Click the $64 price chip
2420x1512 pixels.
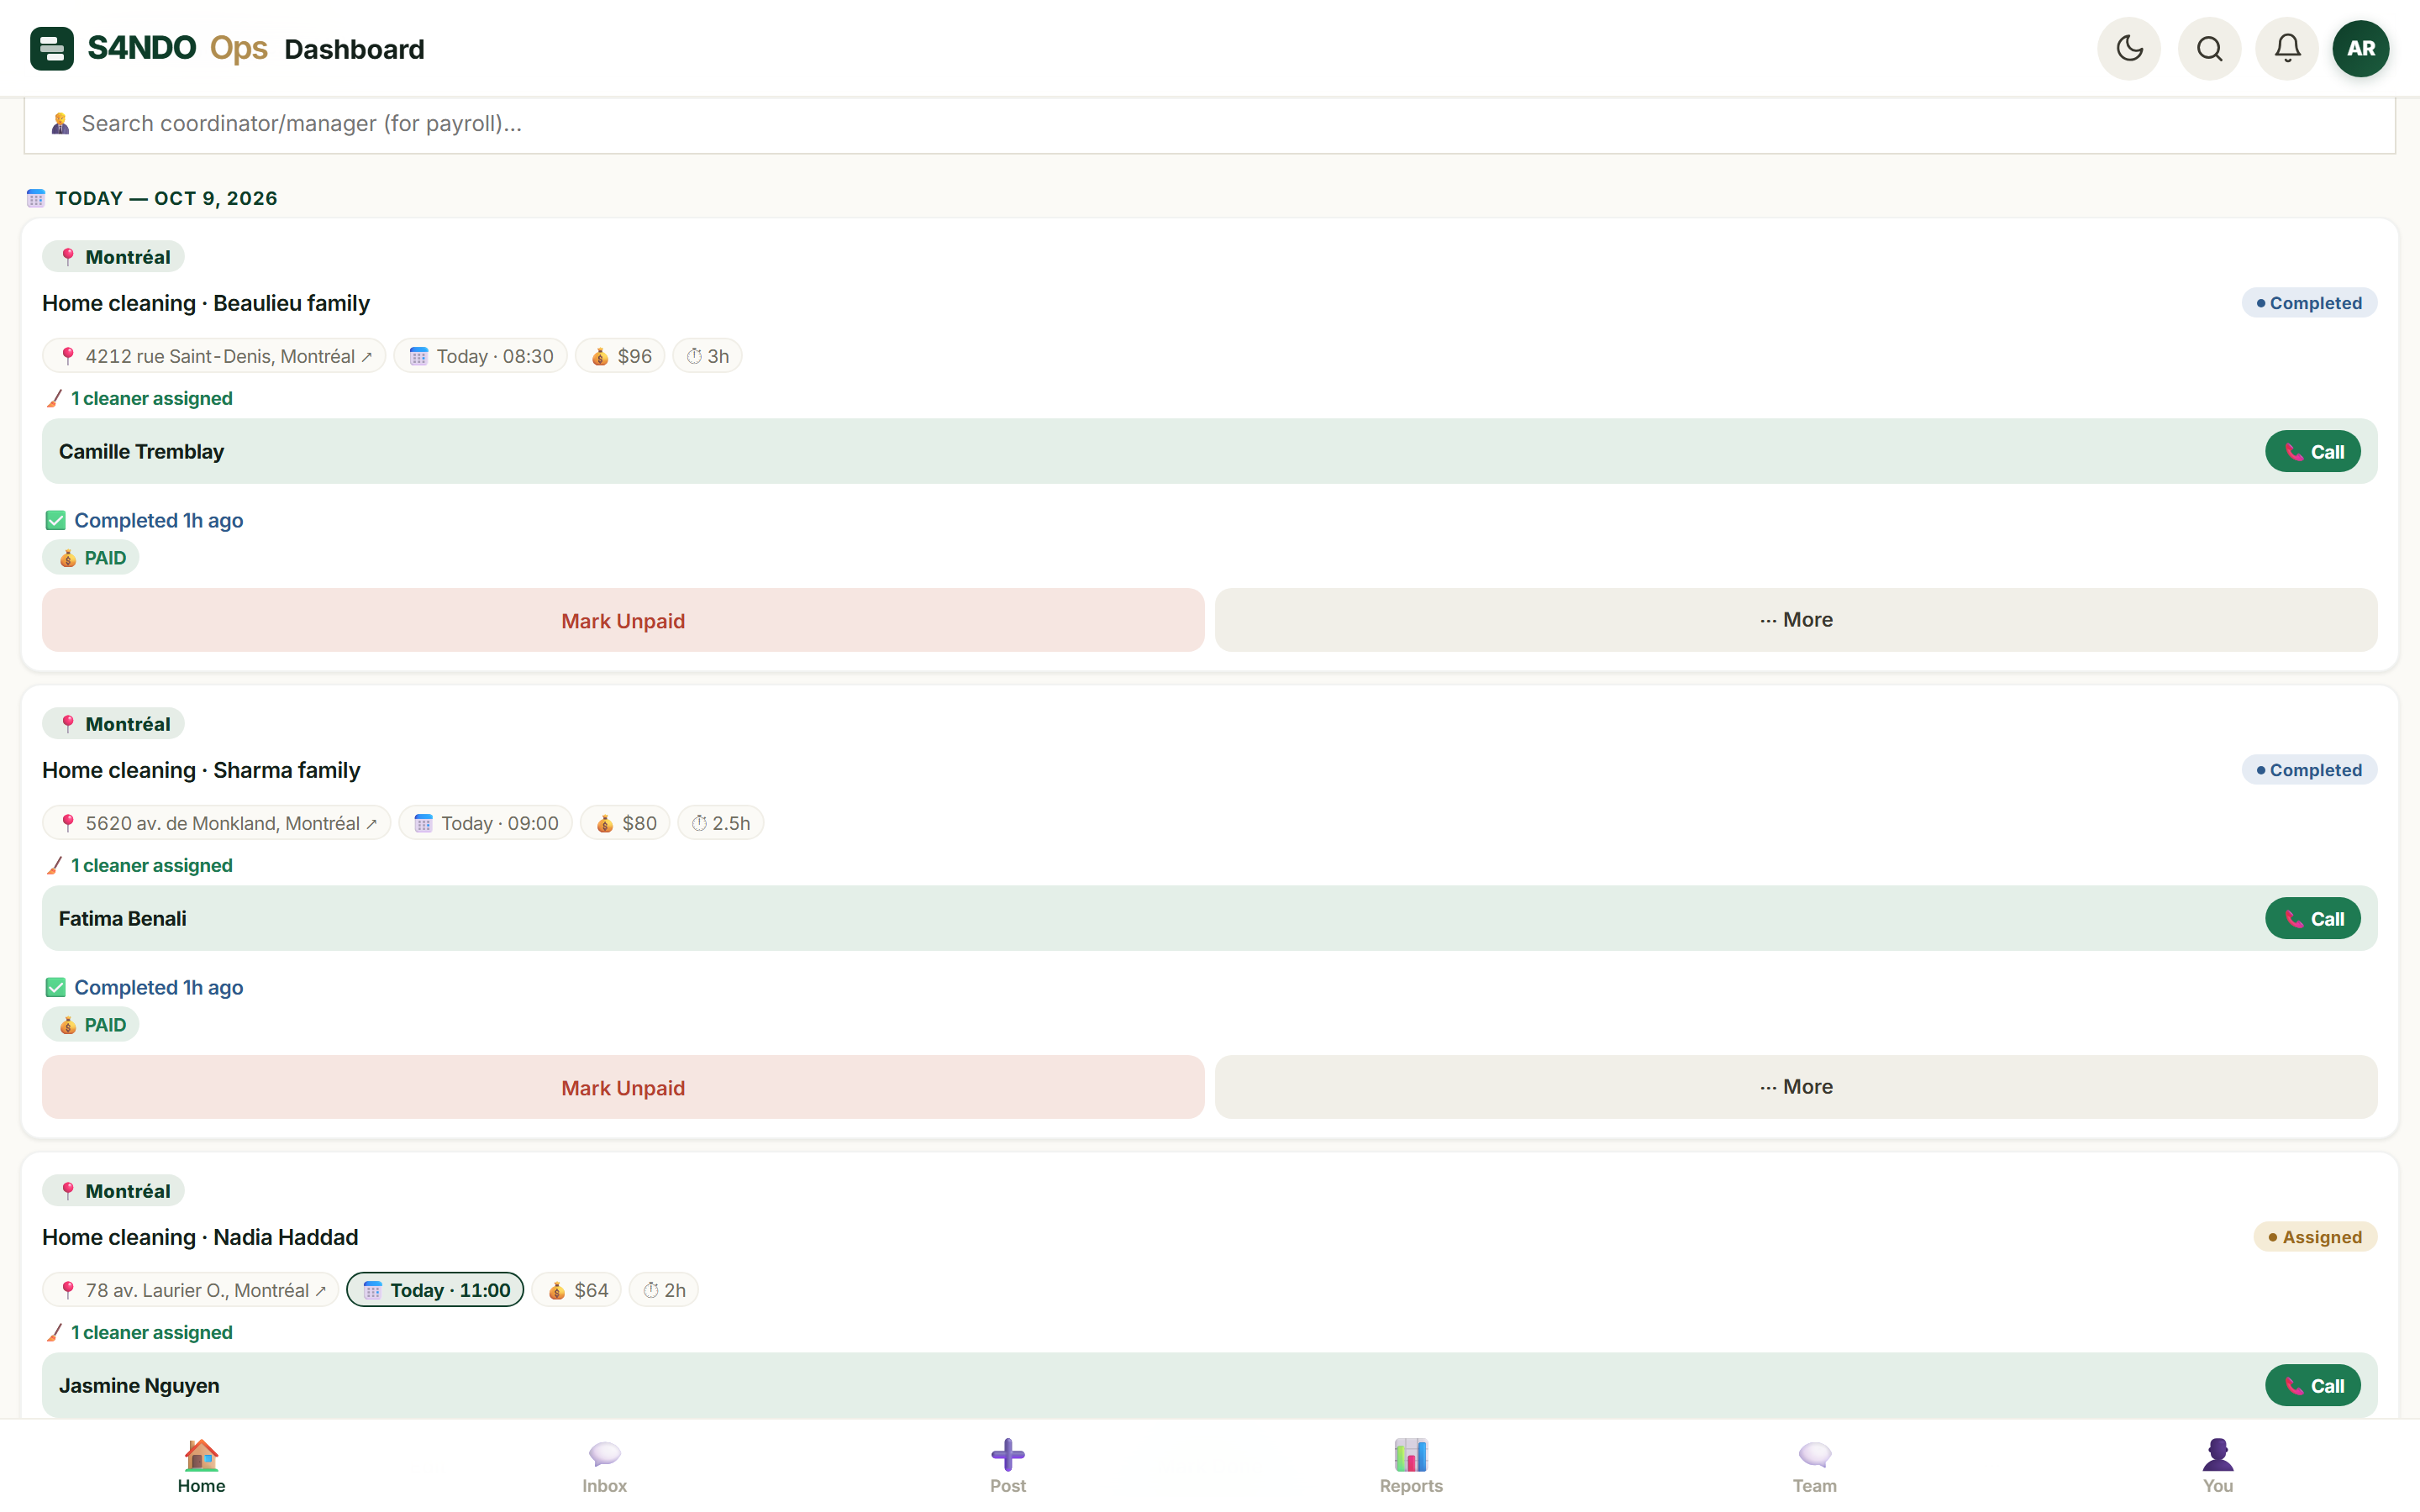(x=577, y=1290)
